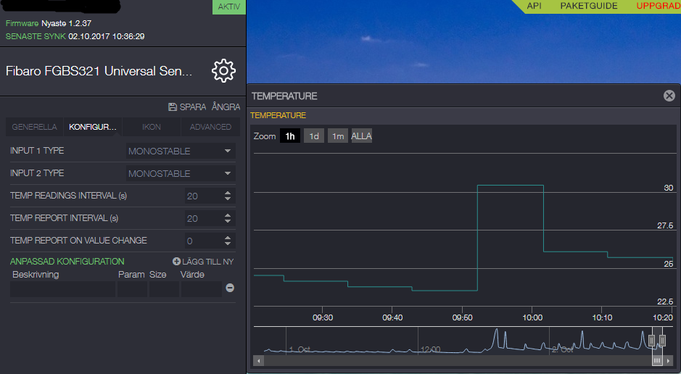Expand the Input 2 Type dropdown
The image size is (681, 374).
click(x=180, y=173)
